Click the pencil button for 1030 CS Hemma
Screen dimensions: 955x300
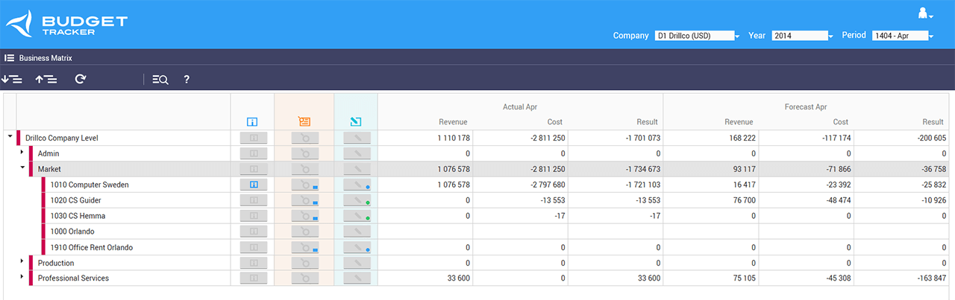[x=357, y=216]
